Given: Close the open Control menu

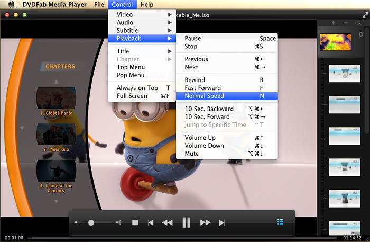Looking at the screenshot, I should pos(122,4).
